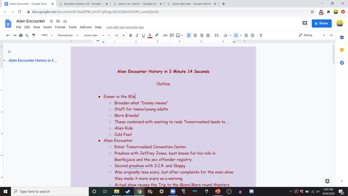The height and width of the screenshot is (196, 348).
Task: Click the print icon in toolbar
Action: pos(21,35)
